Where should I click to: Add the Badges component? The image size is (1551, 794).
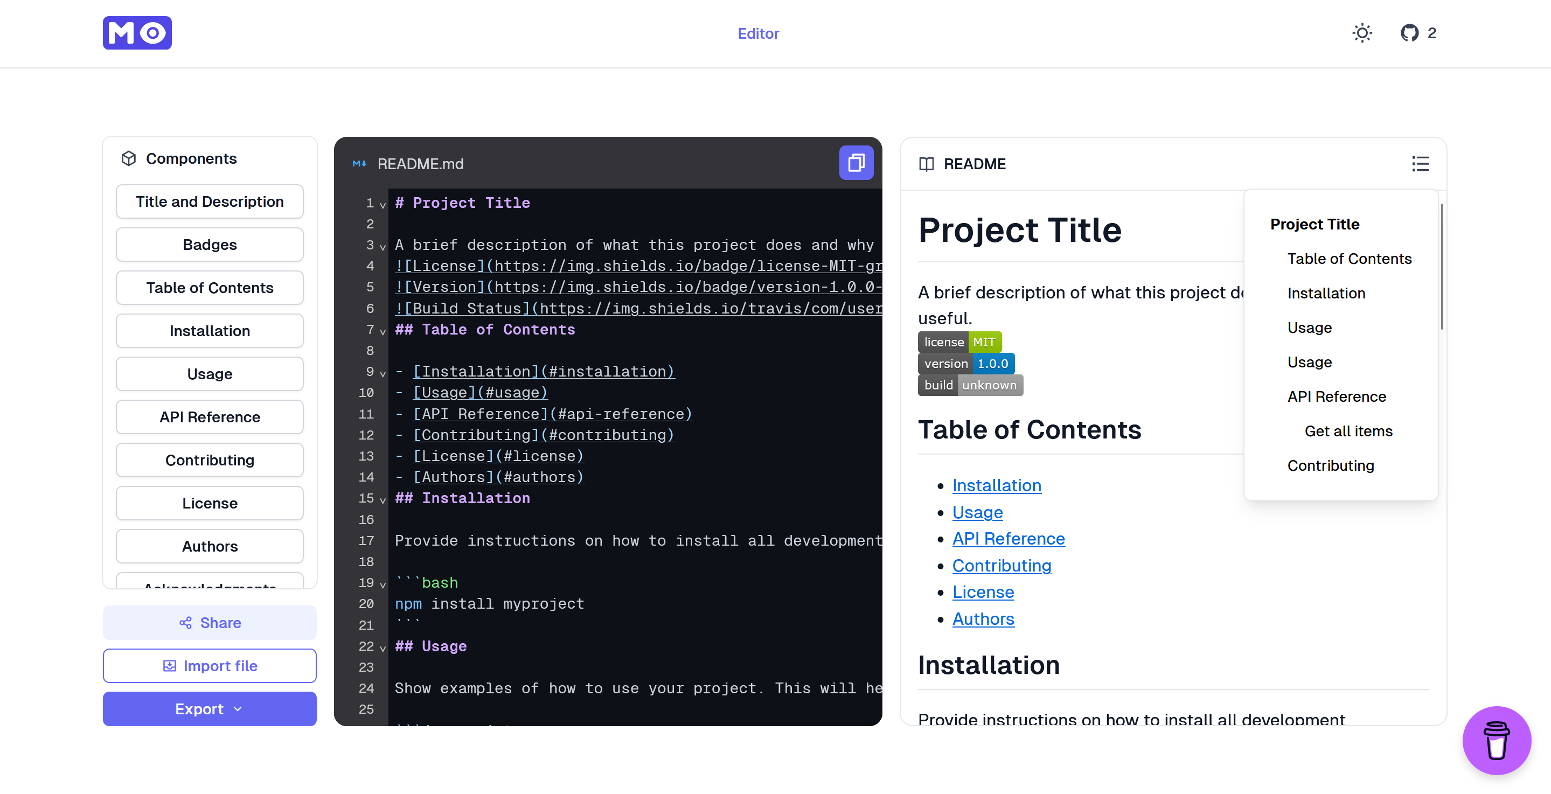pos(210,245)
